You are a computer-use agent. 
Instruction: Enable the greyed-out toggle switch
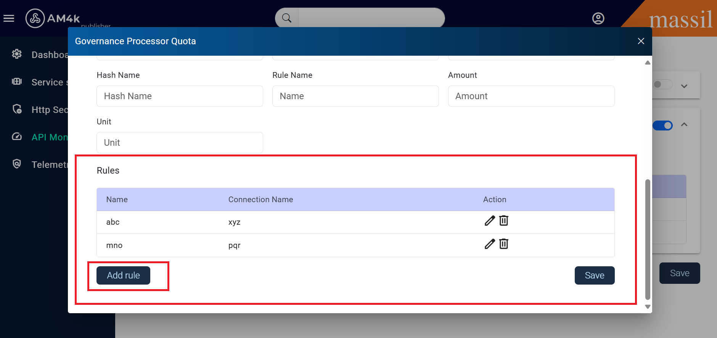coord(662,84)
